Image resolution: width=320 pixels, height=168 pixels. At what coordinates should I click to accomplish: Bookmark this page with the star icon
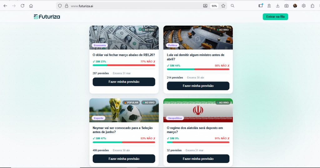(223, 6)
